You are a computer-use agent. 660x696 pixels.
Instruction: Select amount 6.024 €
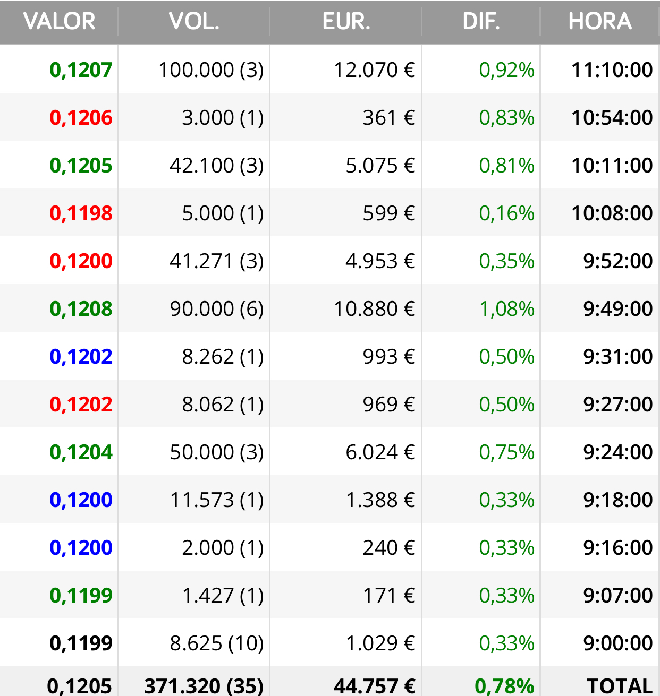tap(380, 452)
